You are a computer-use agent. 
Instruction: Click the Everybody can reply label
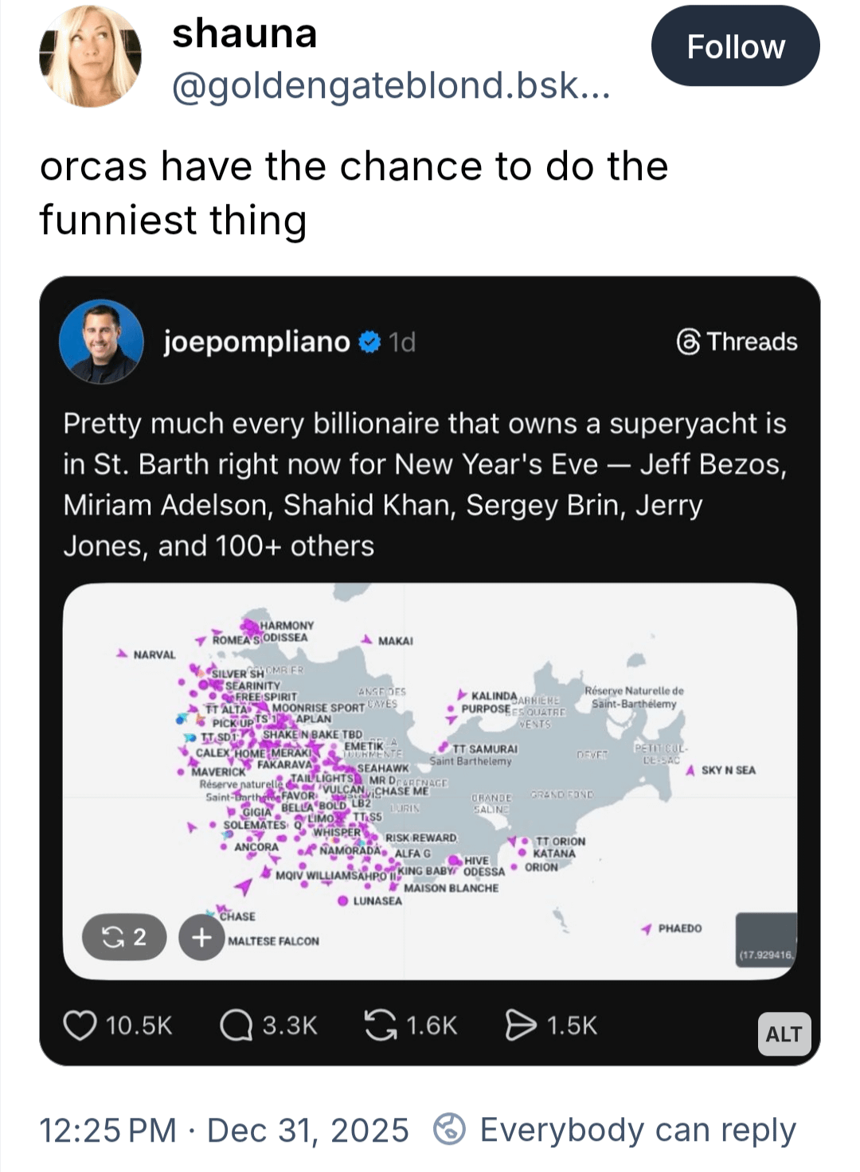pos(637,1130)
